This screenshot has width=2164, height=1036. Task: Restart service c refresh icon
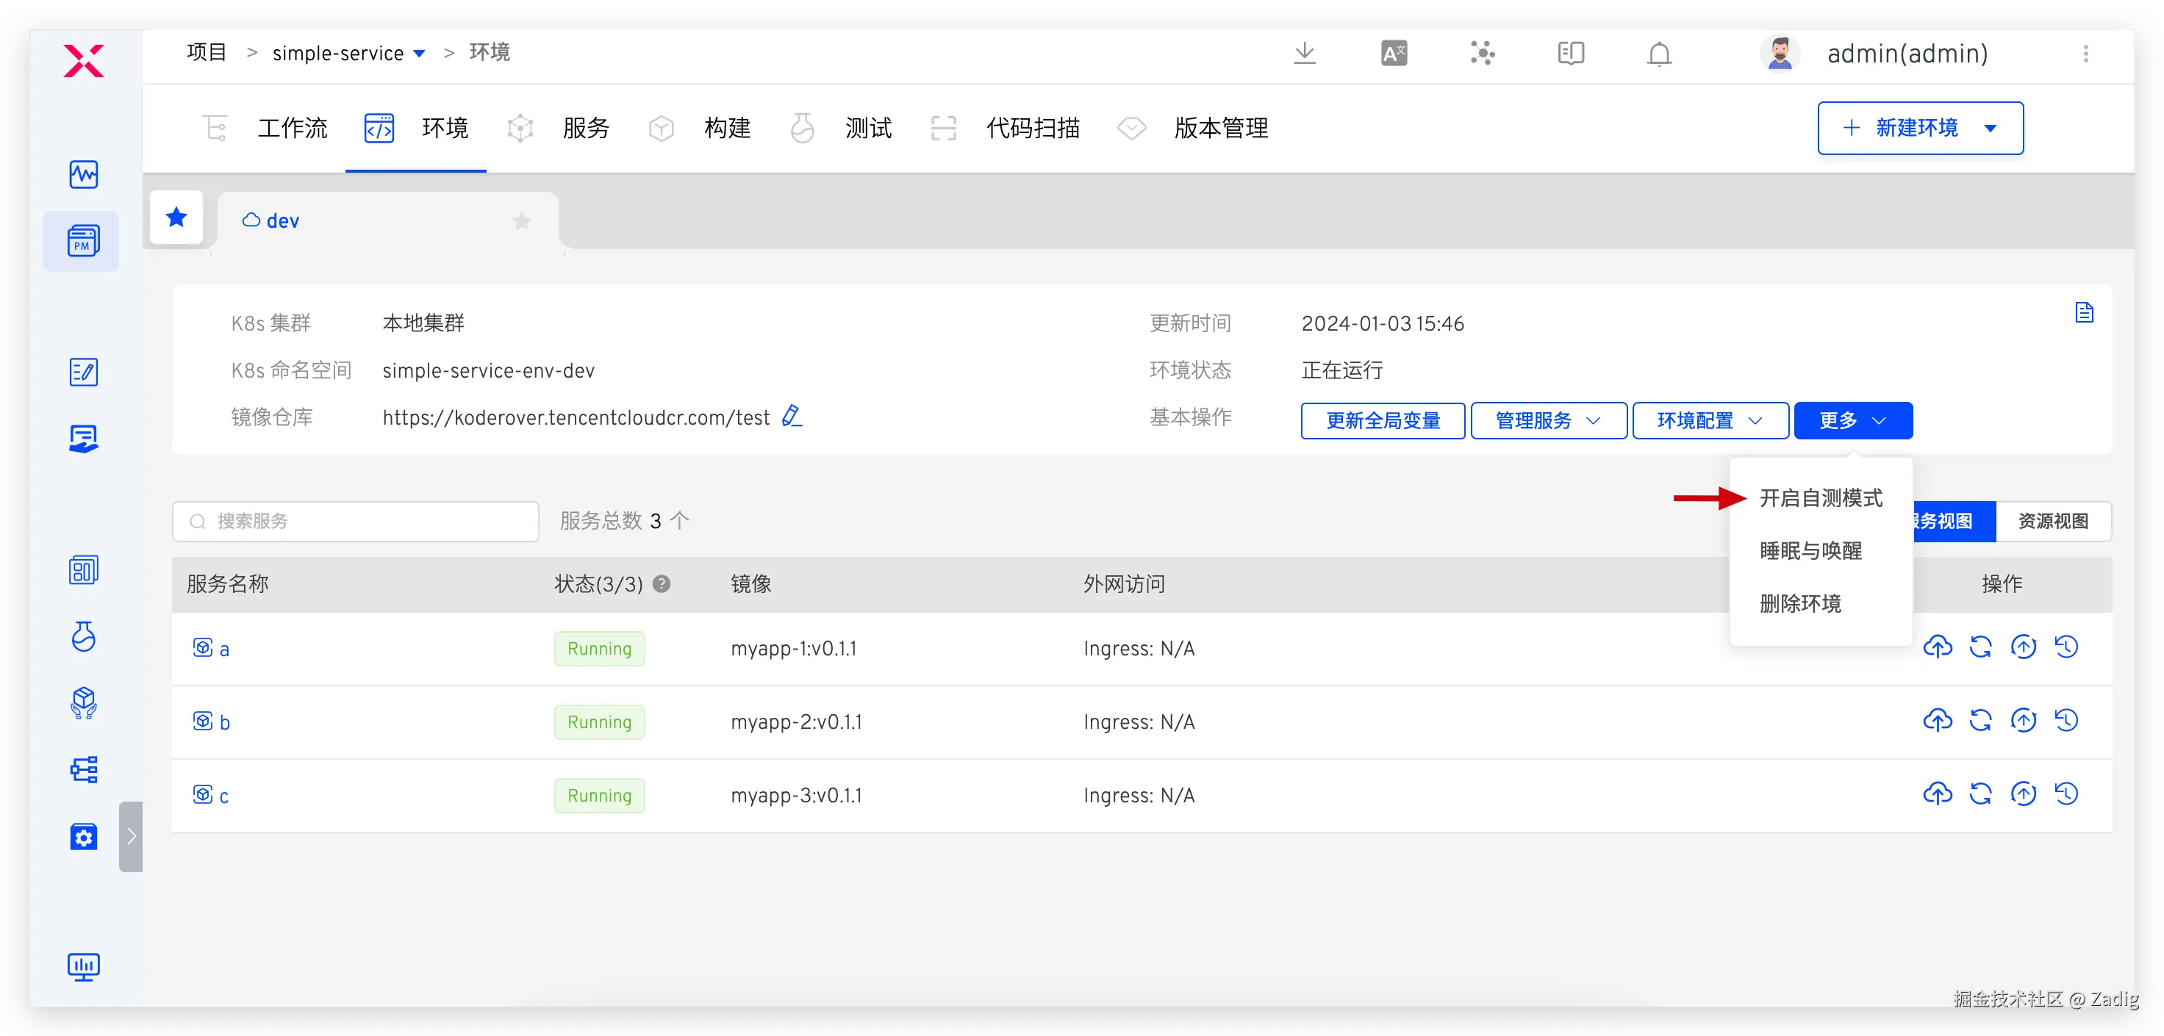pyautogui.click(x=1981, y=794)
